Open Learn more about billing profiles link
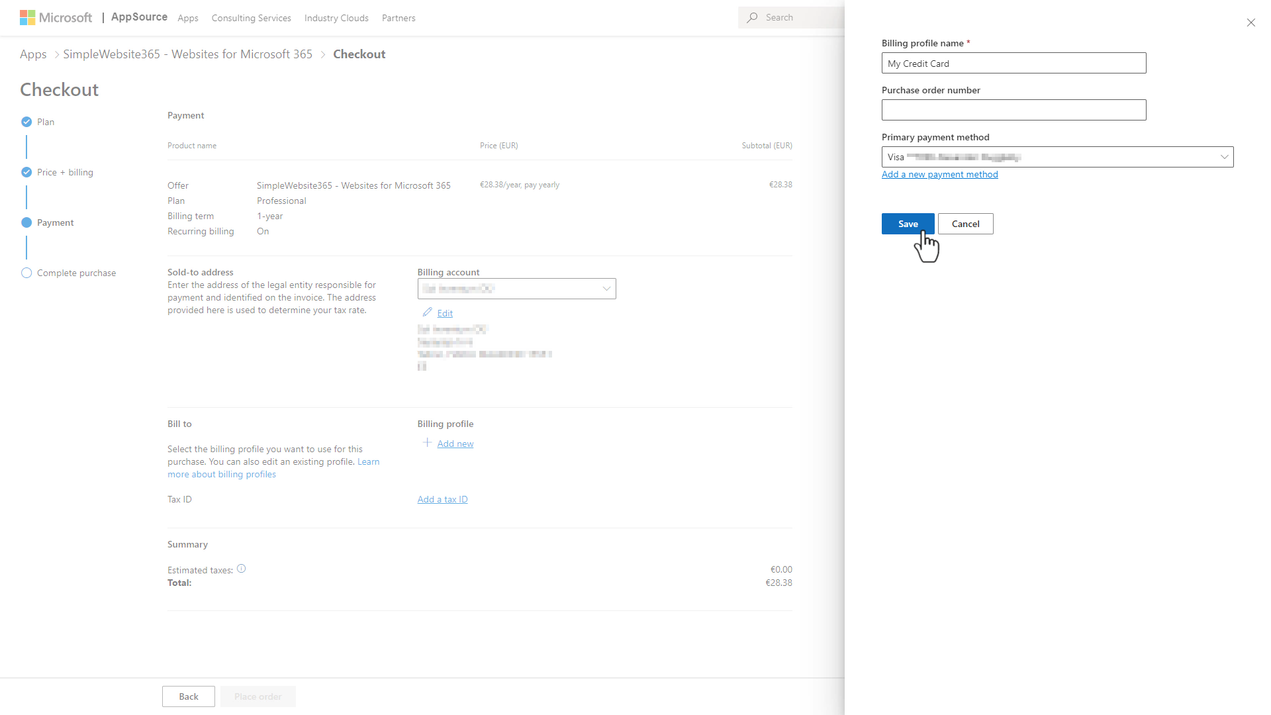Image resolution: width=1271 pixels, height=715 pixels. (x=222, y=474)
